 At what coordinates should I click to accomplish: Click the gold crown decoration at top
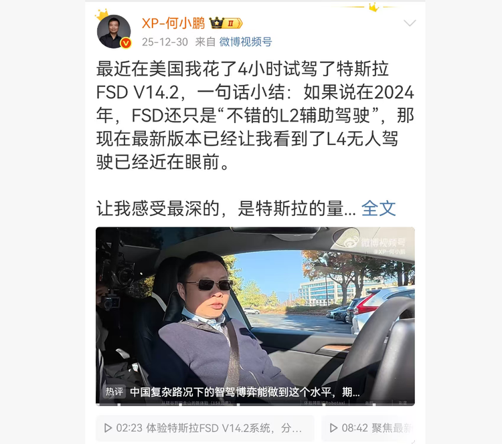(373, 7)
